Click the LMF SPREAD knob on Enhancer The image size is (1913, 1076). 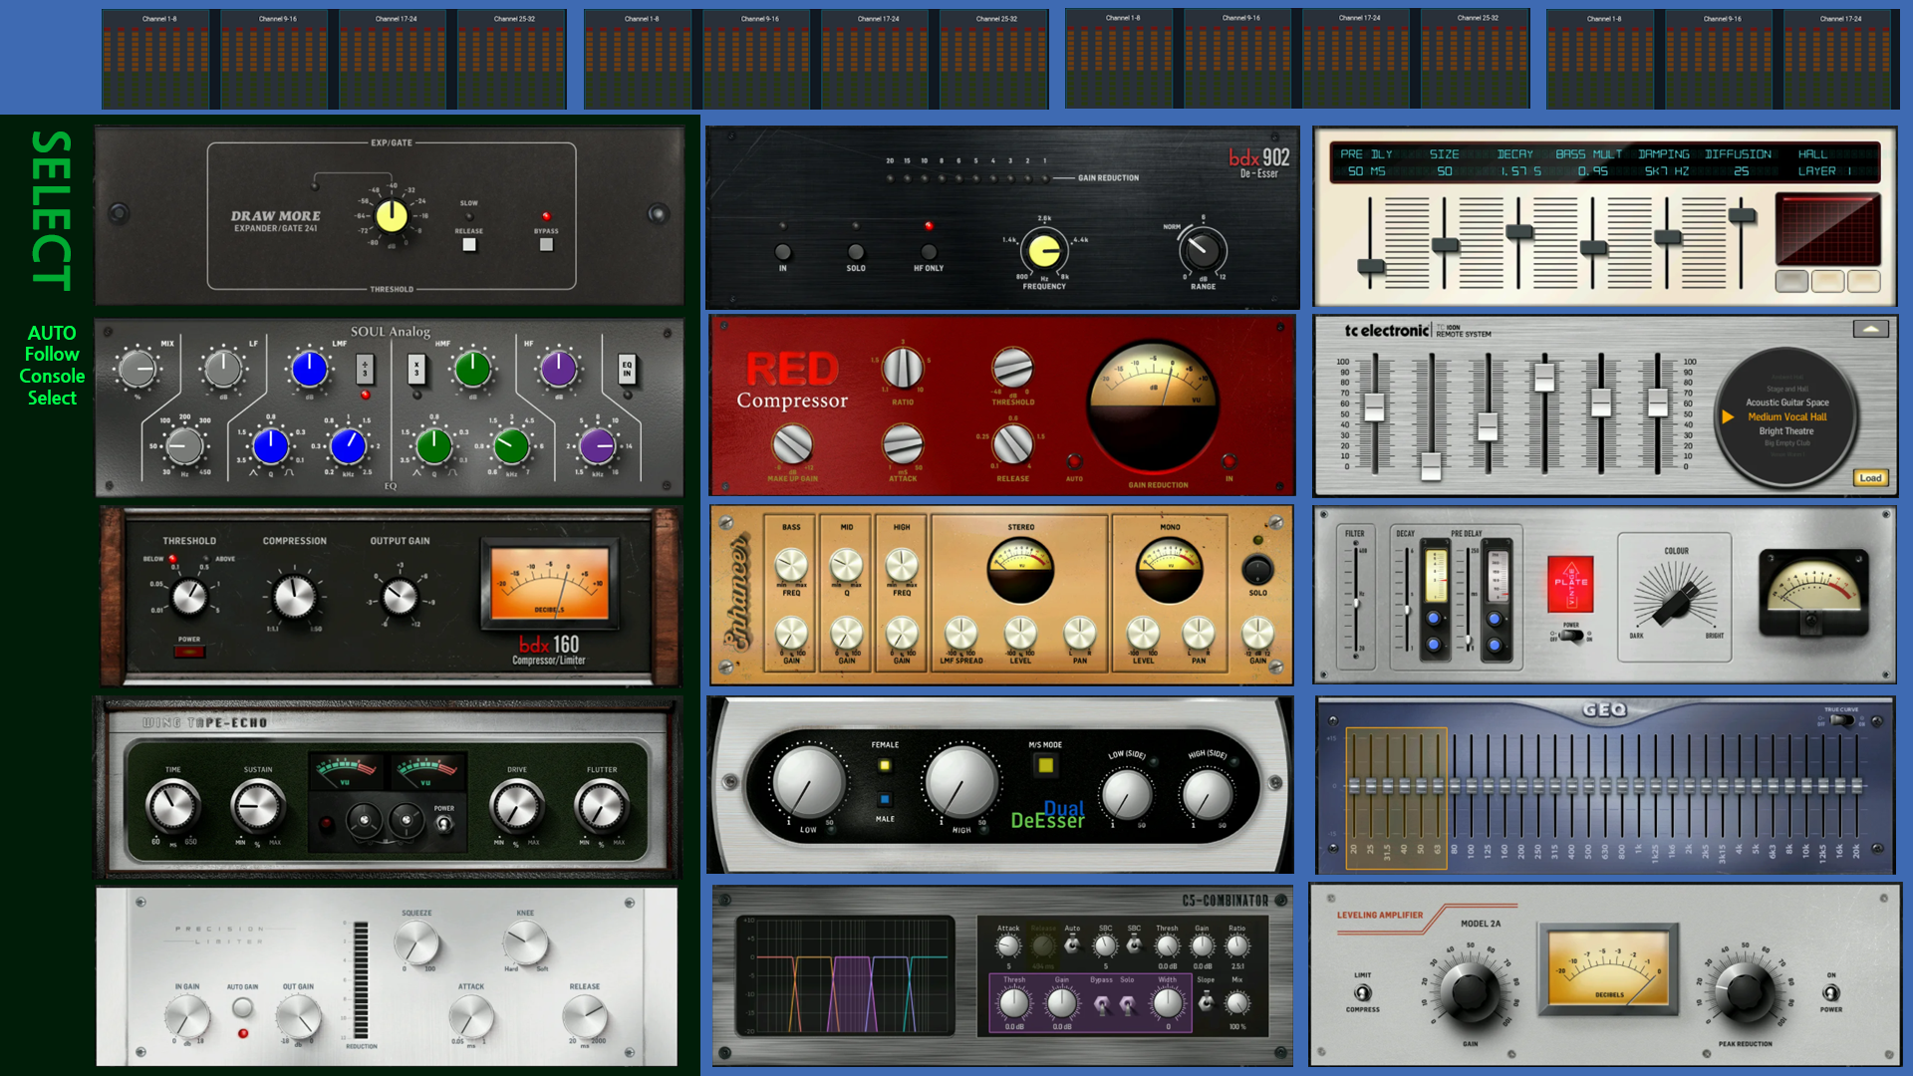tap(960, 633)
